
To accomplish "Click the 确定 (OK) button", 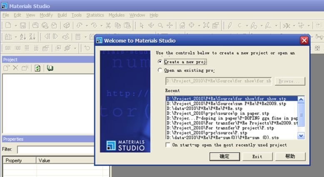I will click(x=224, y=157).
